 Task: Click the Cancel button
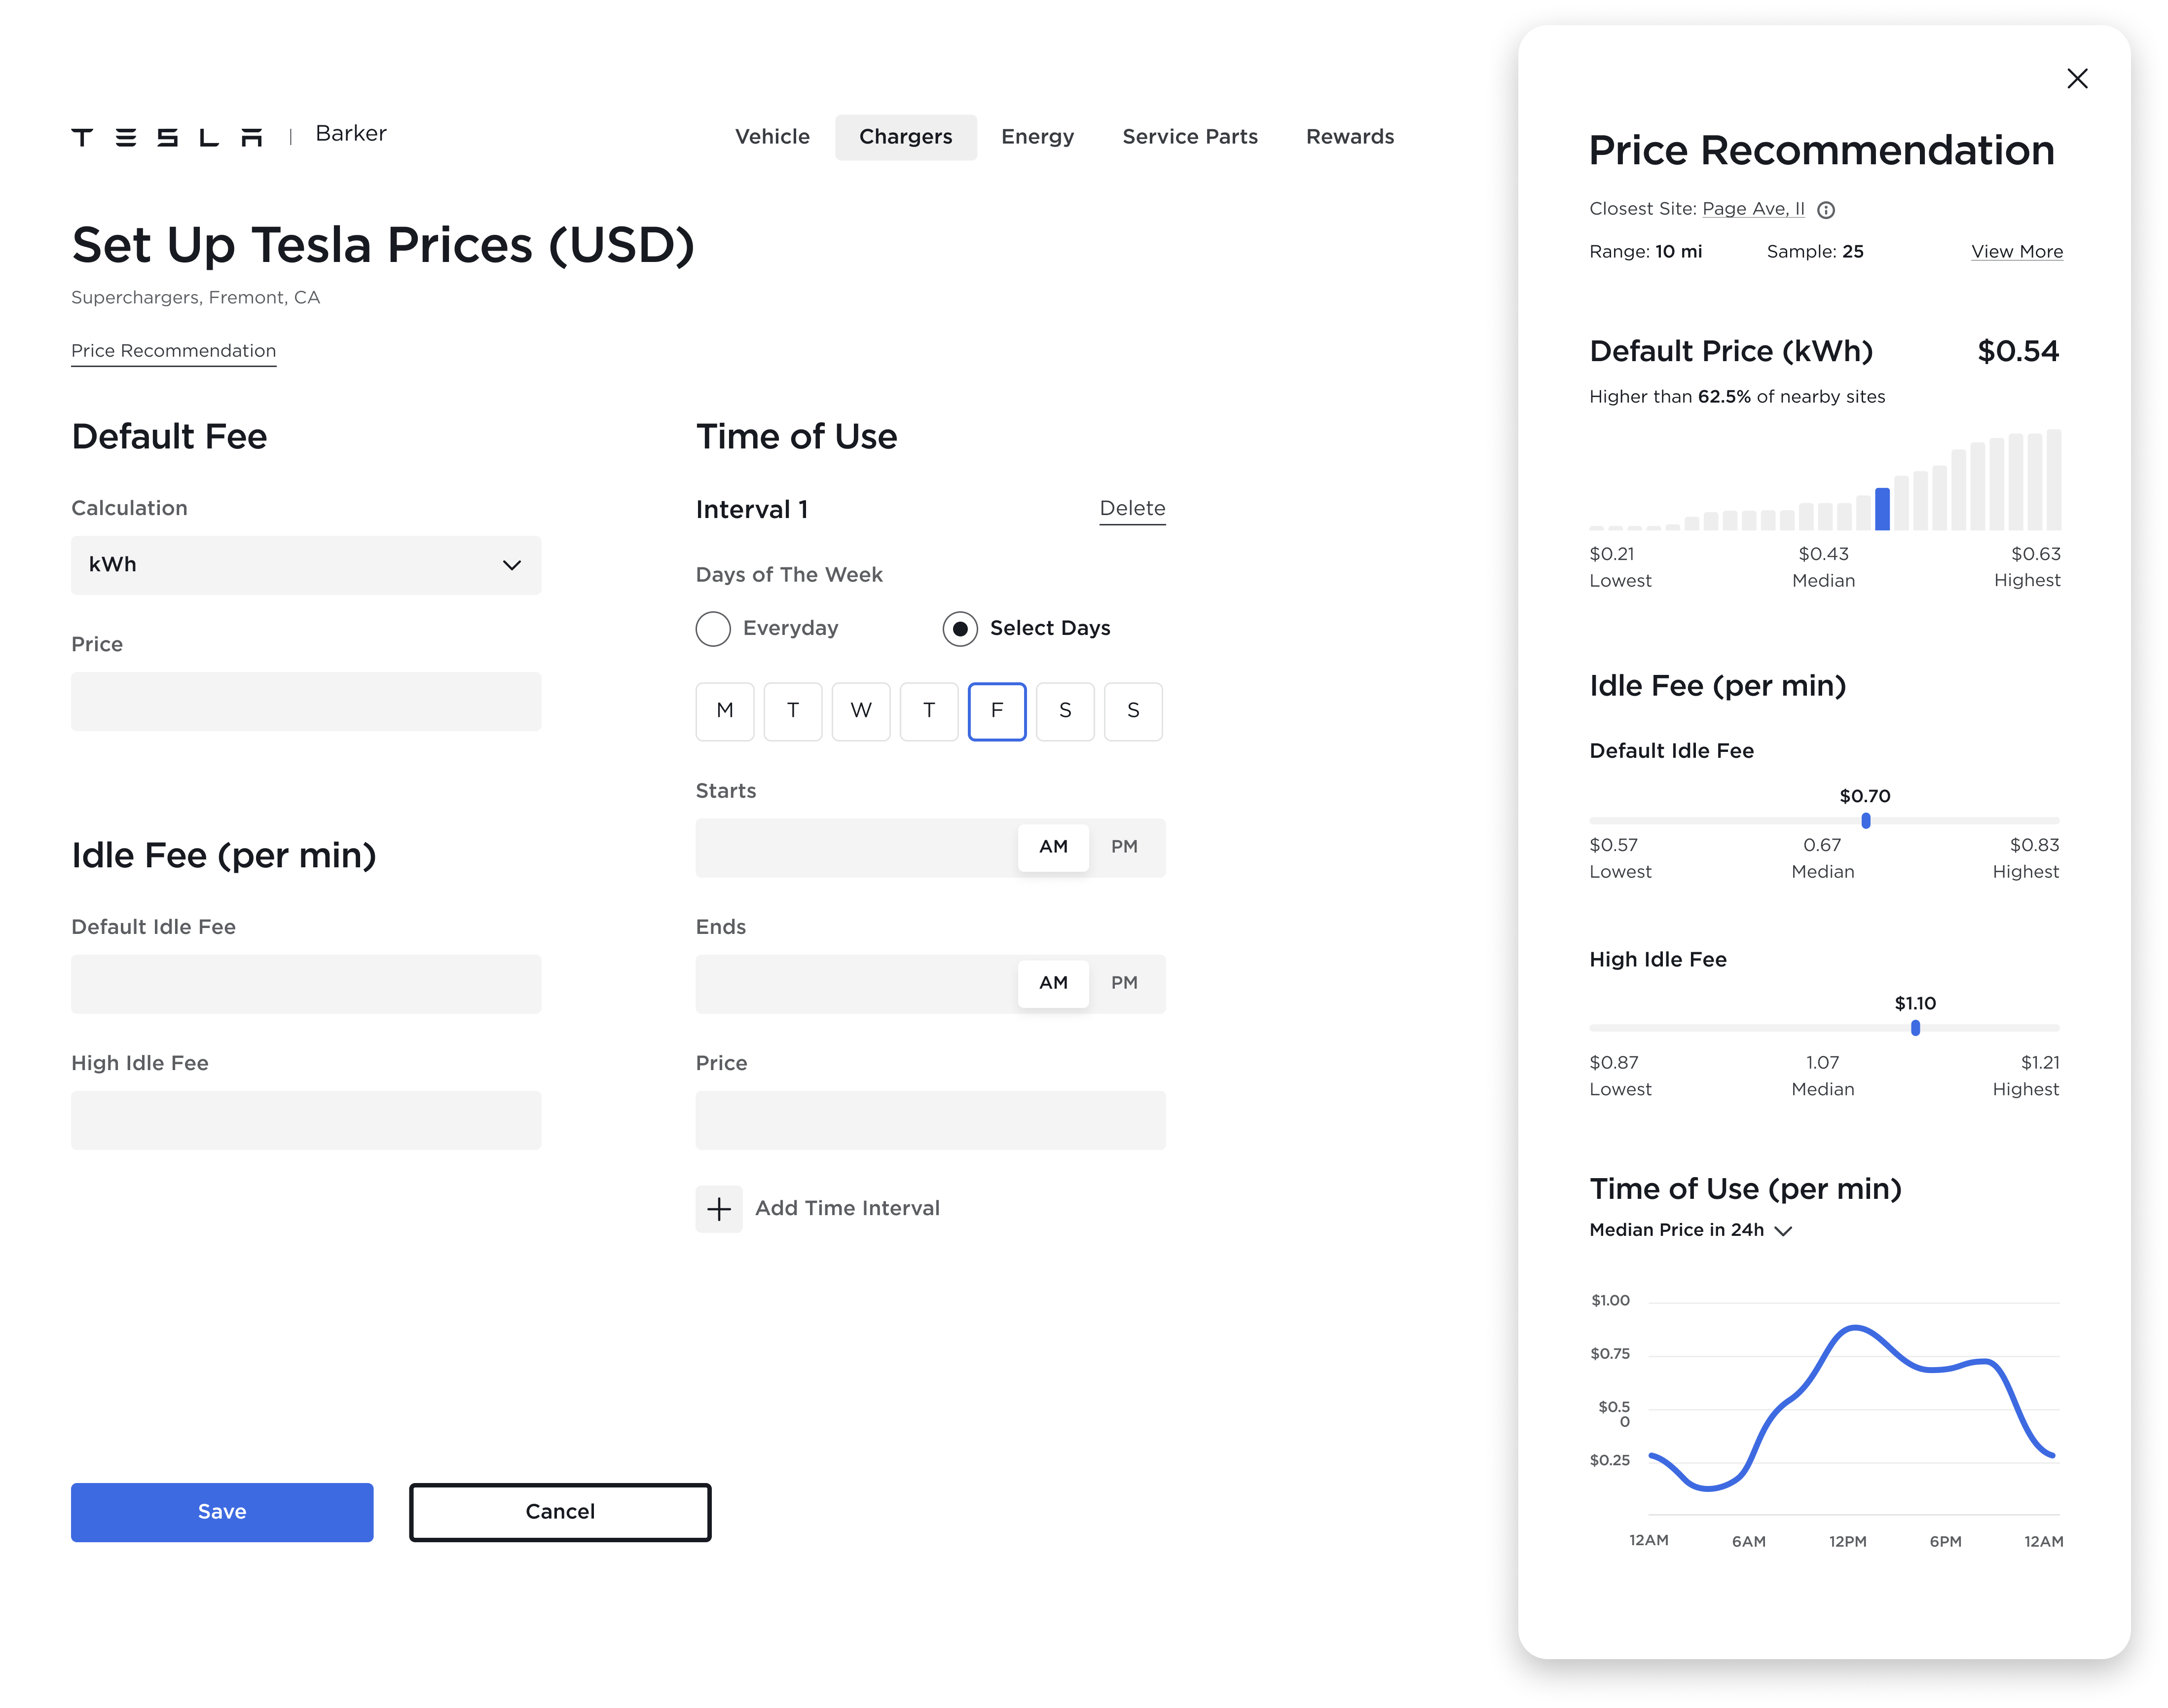[x=560, y=1512]
